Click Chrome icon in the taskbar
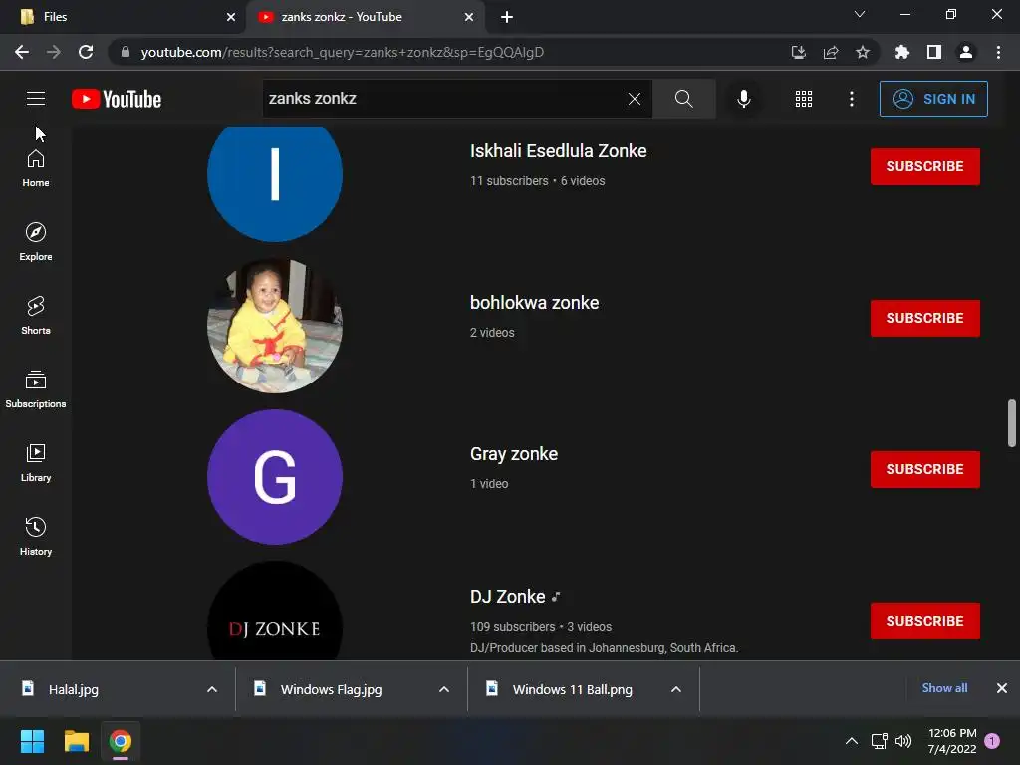 point(121,741)
